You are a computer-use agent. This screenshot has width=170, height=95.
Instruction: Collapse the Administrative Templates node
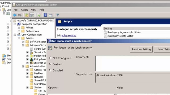tap(23, 66)
